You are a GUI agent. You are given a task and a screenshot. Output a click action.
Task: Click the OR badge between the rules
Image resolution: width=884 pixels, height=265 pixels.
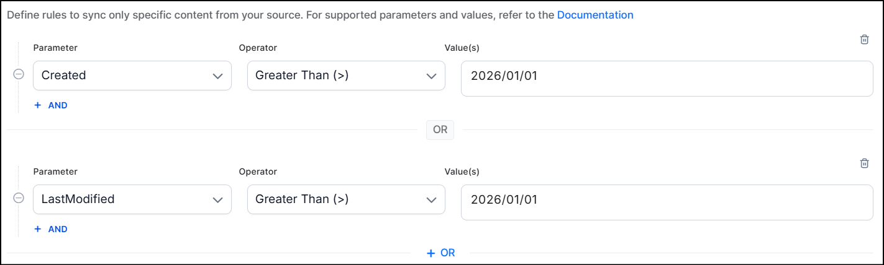pyautogui.click(x=440, y=130)
